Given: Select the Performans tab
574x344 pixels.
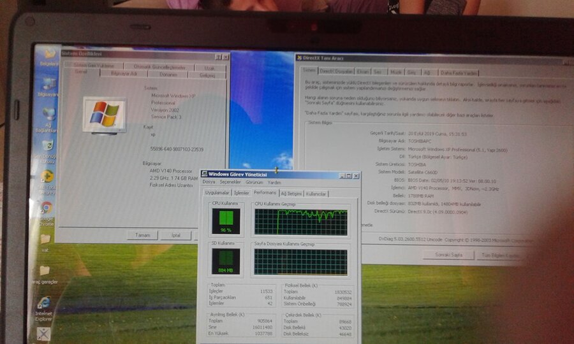Looking at the screenshot, I should 265,192.
